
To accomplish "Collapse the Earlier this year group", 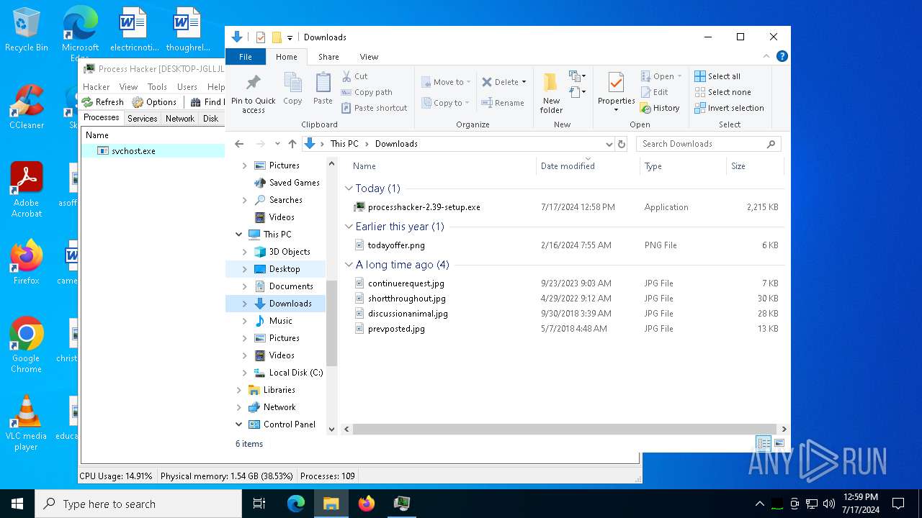I will (x=349, y=227).
